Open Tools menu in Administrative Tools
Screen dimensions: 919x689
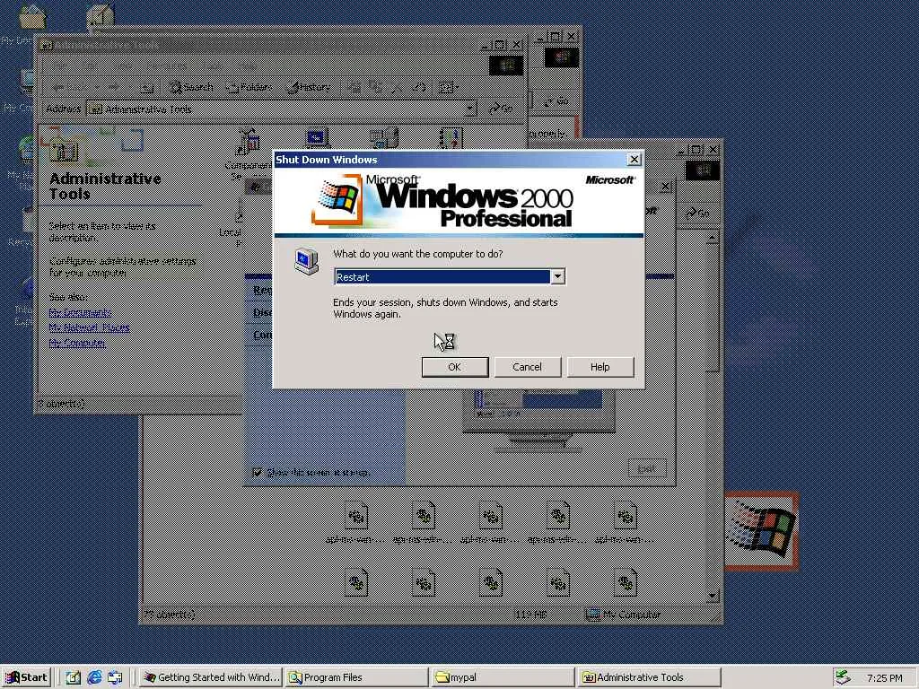tap(214, 65)
